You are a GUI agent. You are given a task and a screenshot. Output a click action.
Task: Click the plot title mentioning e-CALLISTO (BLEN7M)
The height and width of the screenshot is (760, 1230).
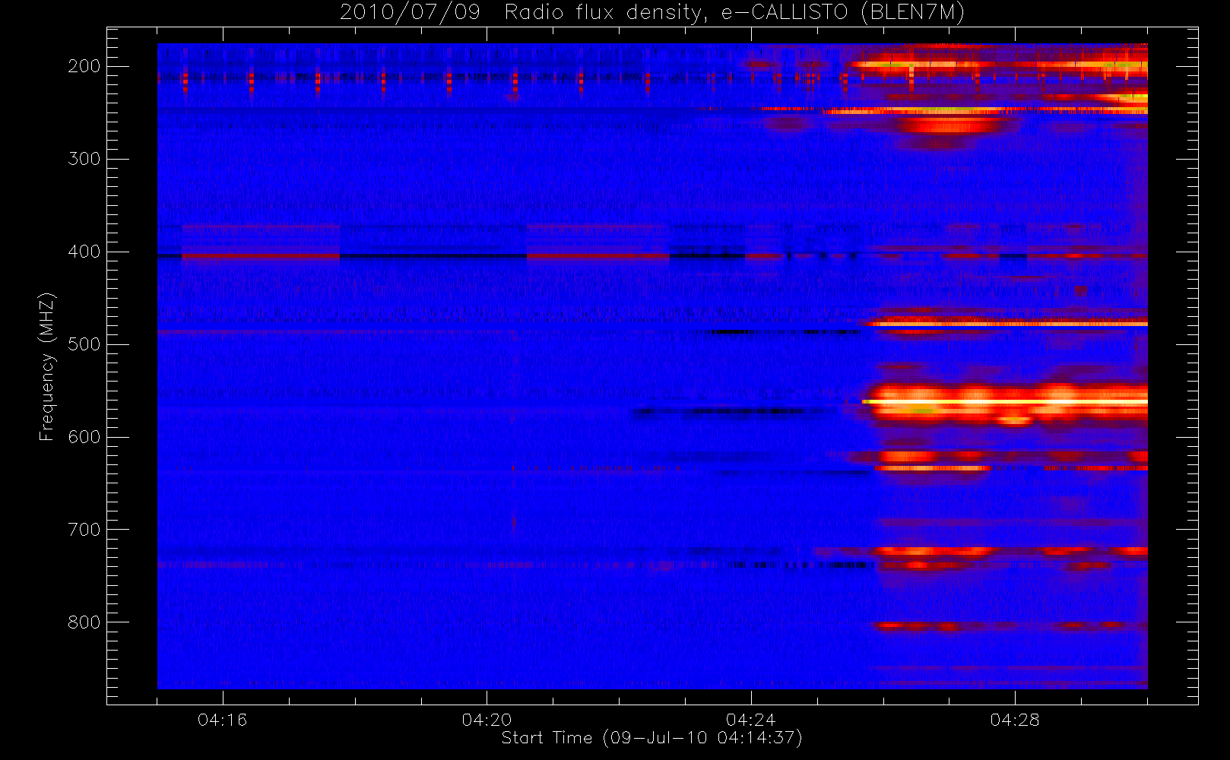pos(652,13)
